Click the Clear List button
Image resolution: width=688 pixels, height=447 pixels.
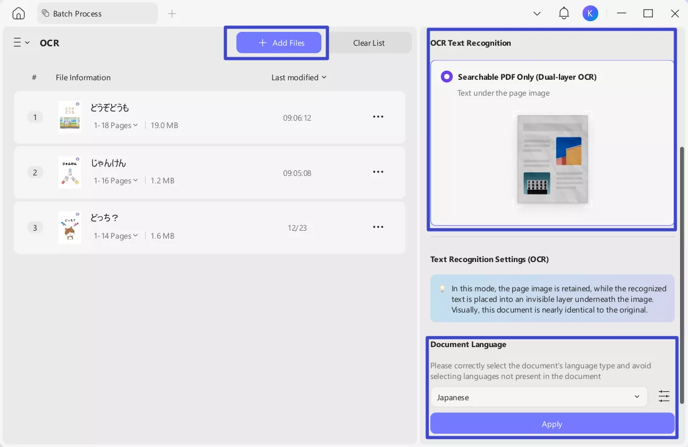(x=369, y=43)
